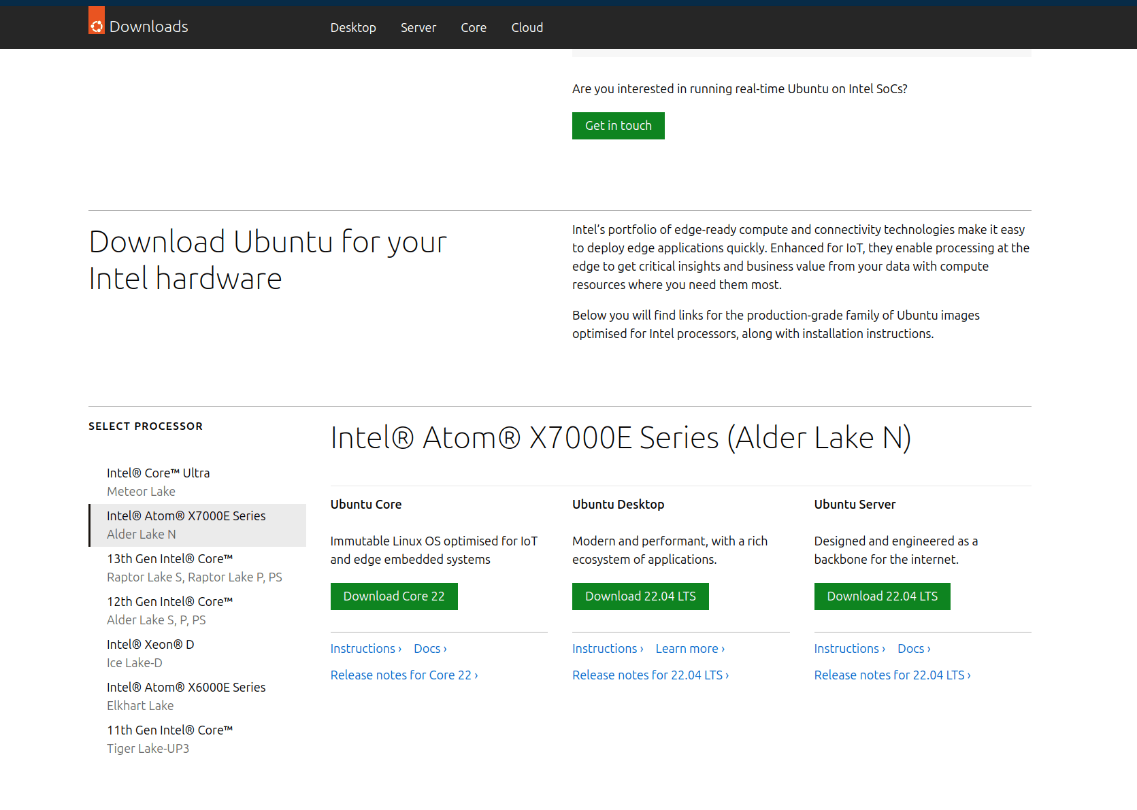Open Release notes for Core 22
Screen dimensions: 1137x810
[404, 675]
